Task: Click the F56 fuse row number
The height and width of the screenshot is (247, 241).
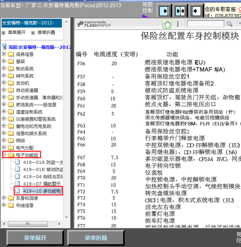Action: [81, 64]
